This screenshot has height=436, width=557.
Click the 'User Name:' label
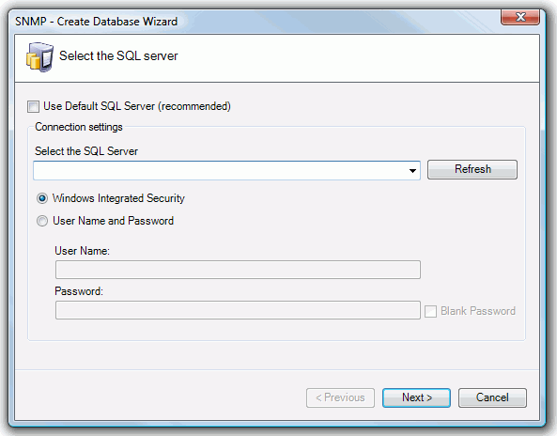point(82,251)
